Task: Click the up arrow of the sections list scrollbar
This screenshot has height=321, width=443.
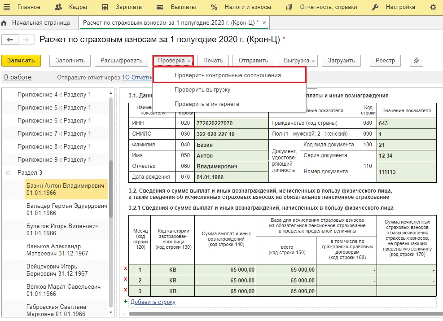Action: pyautogui.click(x=111, y=93)
